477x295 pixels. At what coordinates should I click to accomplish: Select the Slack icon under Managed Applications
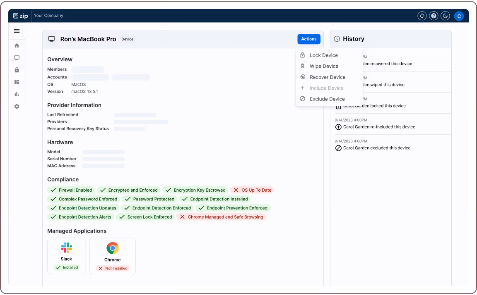[66, 247]
